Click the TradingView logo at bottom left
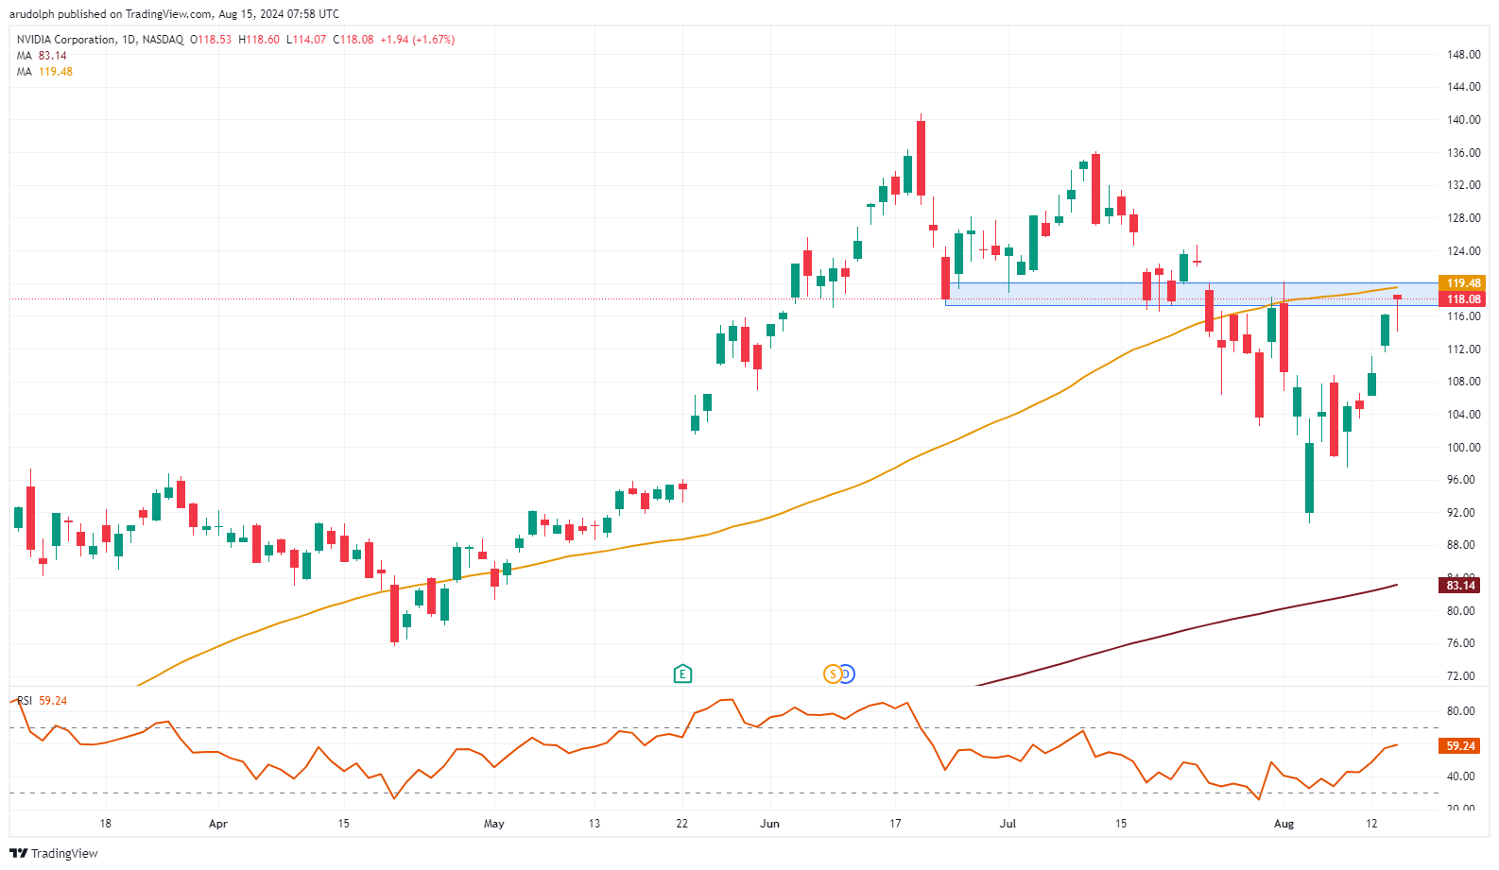The width and height of the screenshot is (1499, 870). (x=54, y=853)
